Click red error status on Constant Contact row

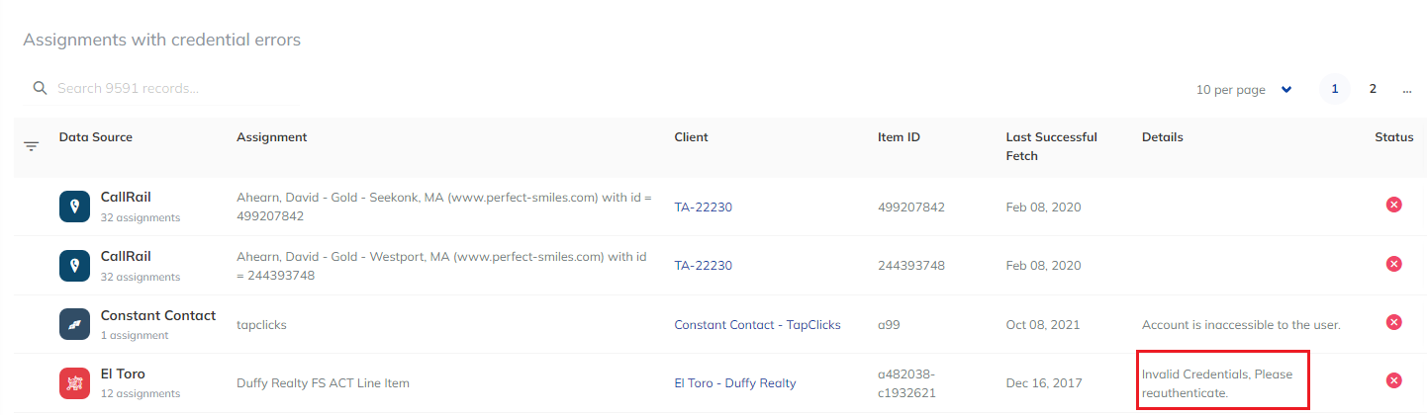tap(1393, 322)
